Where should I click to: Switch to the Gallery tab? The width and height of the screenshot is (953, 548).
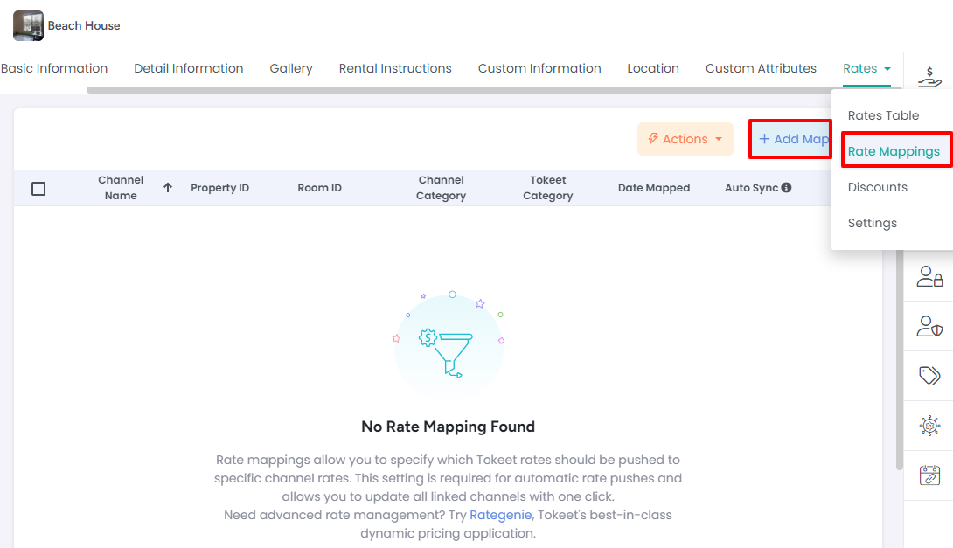pos(290,68)
